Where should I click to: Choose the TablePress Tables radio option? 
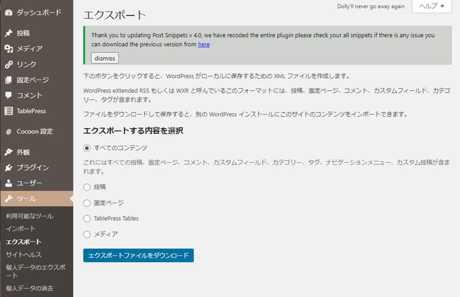pos(87,218)
